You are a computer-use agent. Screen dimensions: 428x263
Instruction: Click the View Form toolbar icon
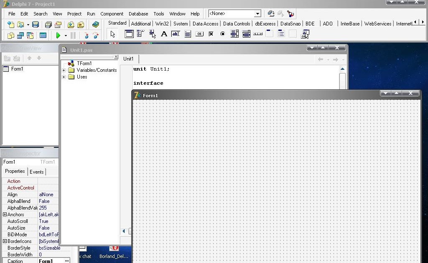(20, 35)
